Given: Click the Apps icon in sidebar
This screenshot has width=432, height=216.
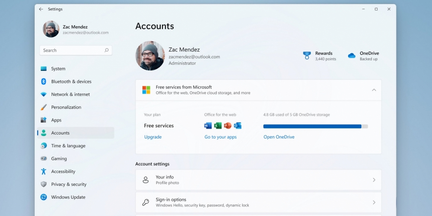Looking at the screenshot, I should tap(44, 120).
